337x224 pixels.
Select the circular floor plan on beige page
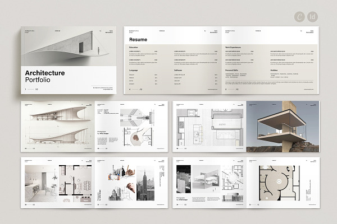click(x=281, y=183)
